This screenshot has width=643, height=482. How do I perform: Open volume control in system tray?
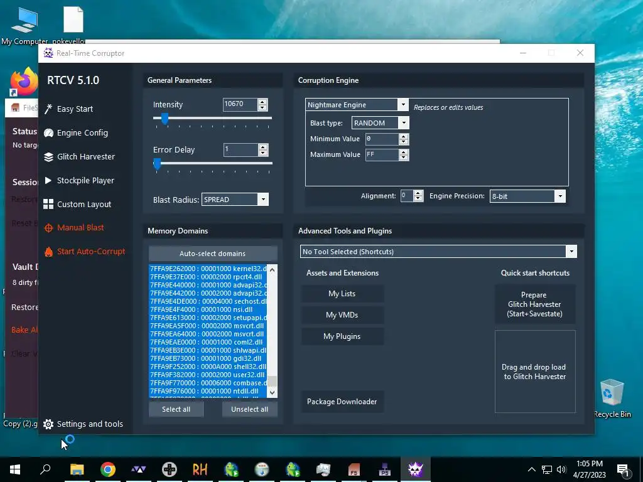561,469
